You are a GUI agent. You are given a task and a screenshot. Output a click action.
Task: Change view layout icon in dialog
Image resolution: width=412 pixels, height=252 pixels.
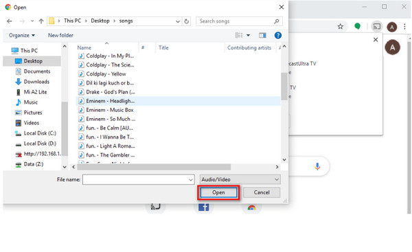click(x=238, y=35)
